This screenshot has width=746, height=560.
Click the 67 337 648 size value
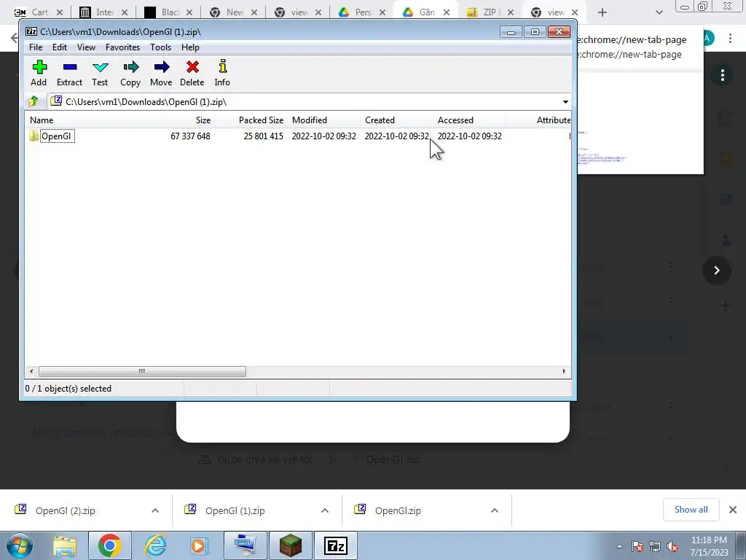(190, 136)
